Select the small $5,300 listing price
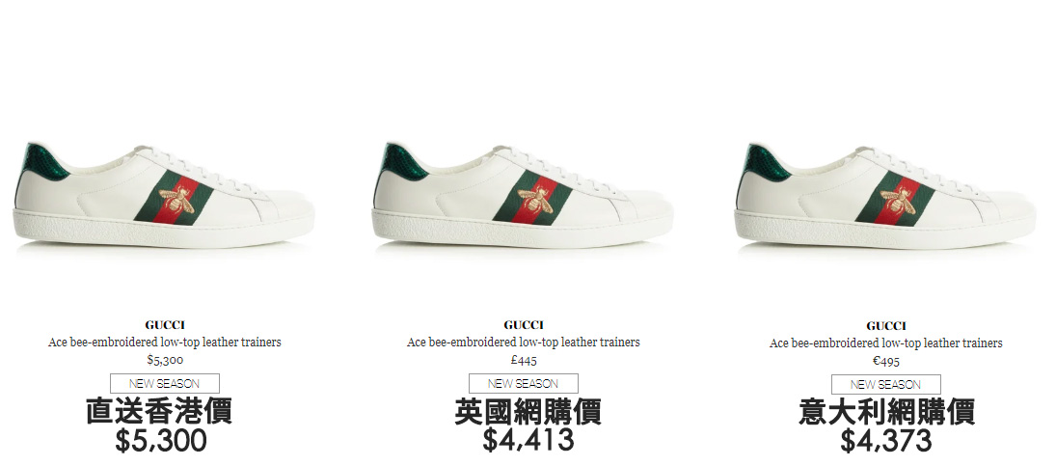The width and height of the screenshot is (1056, 466). (x=165, y=360)
